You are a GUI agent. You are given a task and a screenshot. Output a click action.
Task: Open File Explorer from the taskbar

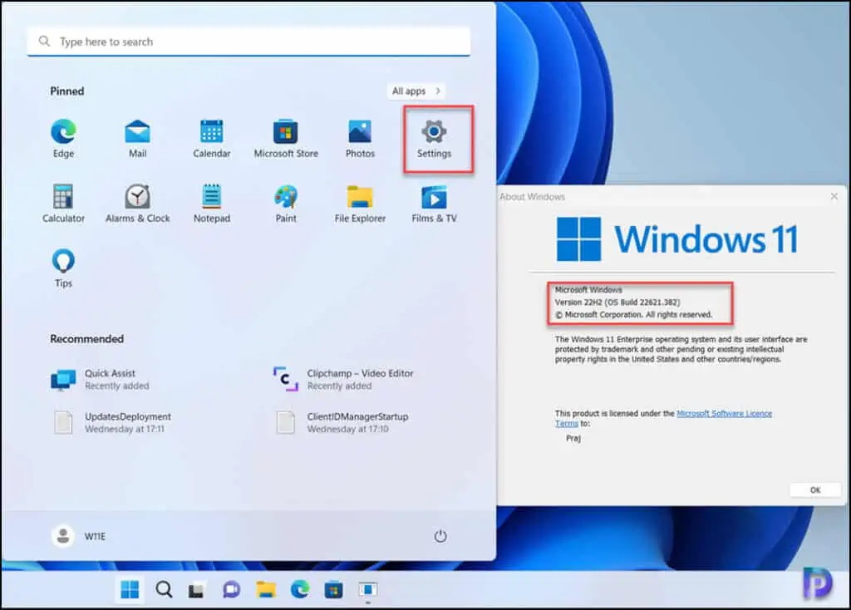click(x=266, y=589)
